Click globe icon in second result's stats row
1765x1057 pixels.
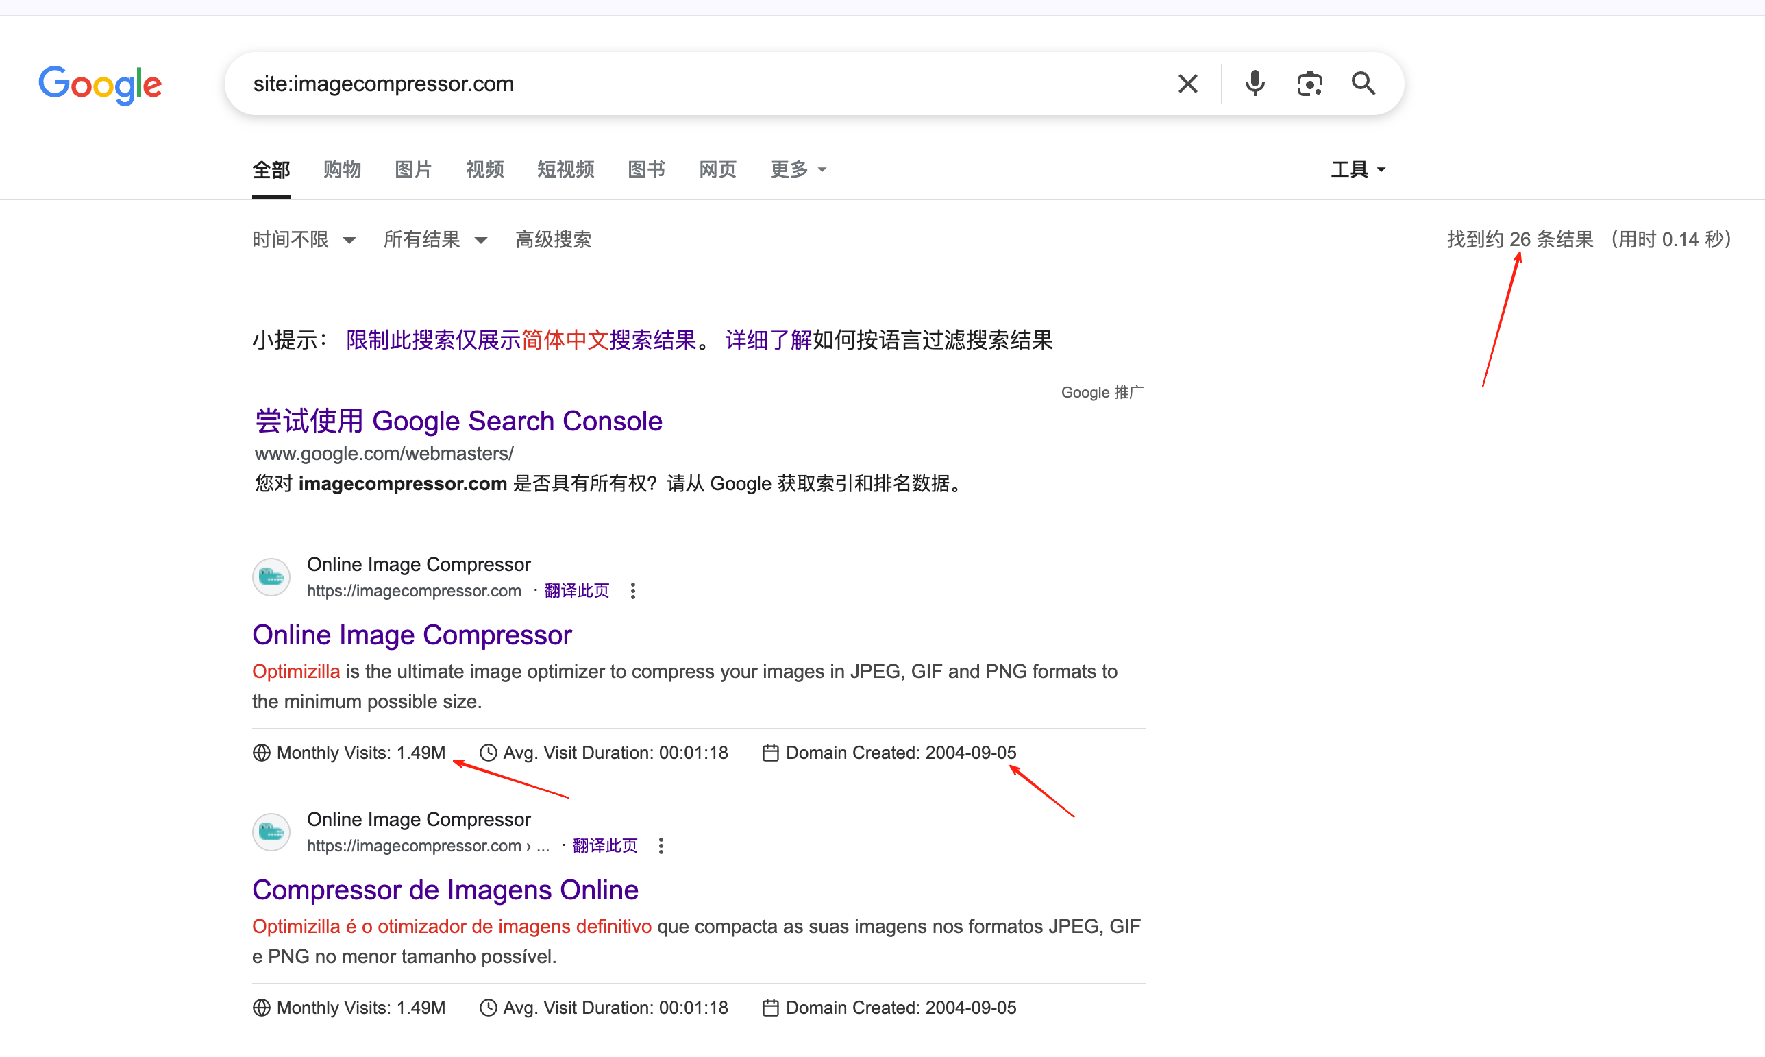[261, 1008]
